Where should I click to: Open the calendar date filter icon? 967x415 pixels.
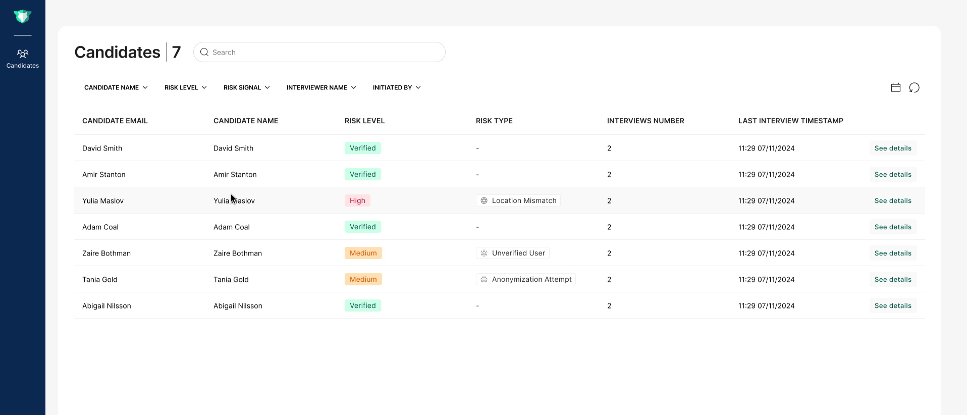pyautogui.click(x=896, y=87)
